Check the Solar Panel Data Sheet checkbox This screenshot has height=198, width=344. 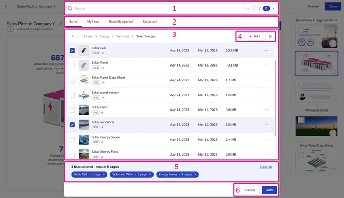click(x=72, y=80)
